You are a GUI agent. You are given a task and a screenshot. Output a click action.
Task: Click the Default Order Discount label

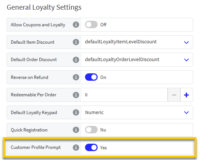click(34, 60)
